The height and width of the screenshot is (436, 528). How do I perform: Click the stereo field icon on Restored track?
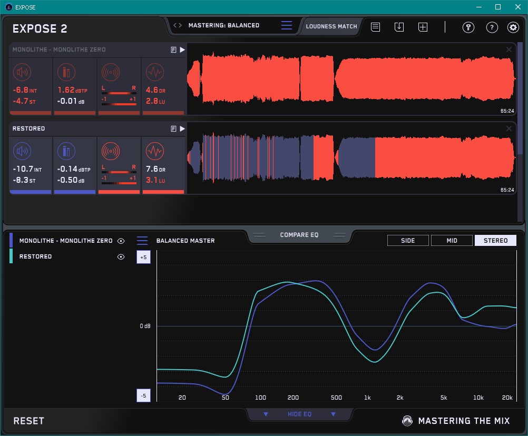click(110, 151)
